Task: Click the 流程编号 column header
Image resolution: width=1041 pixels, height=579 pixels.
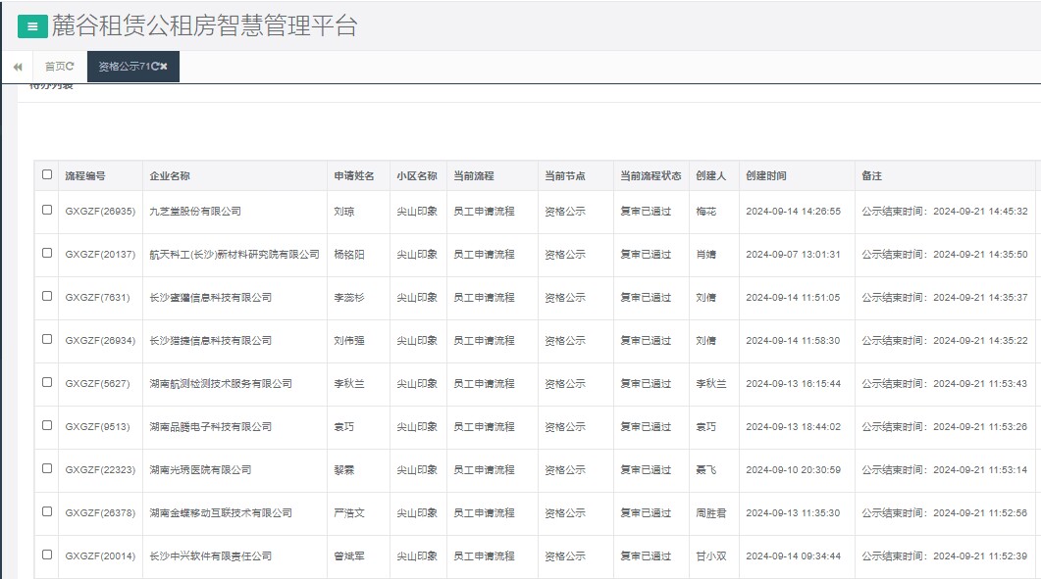Action: tap(86, 176)
